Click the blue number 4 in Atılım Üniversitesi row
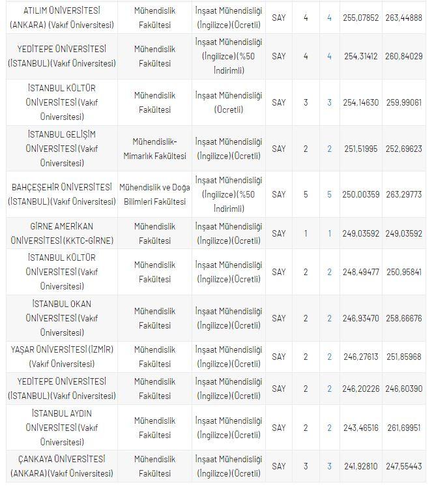The width and height of the screenshot is (434, 487). click(329, 18)
